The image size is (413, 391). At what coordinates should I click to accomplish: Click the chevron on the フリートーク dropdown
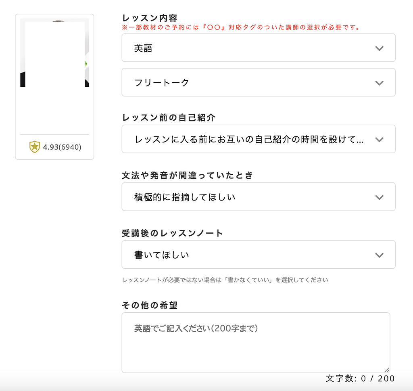(x=379, y=82)
